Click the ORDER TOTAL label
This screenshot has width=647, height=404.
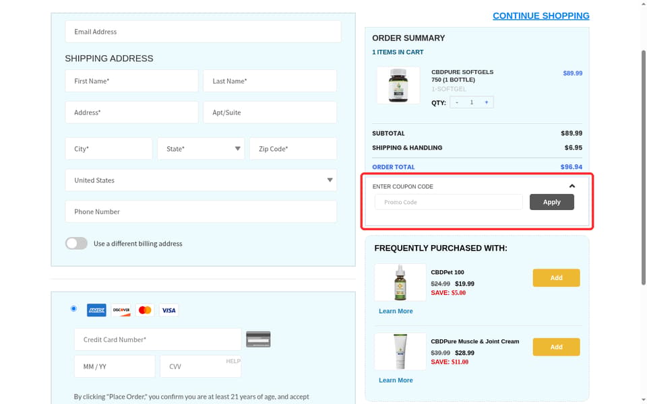point(393,167)
